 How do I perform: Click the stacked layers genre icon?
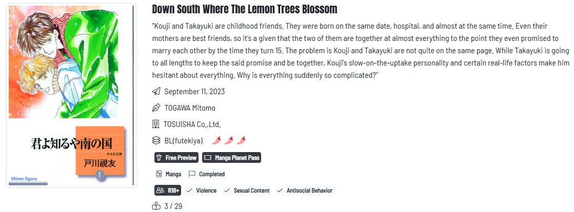click(156, 140)
